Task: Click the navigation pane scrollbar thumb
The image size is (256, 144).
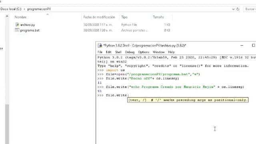Action: (7, 124)
